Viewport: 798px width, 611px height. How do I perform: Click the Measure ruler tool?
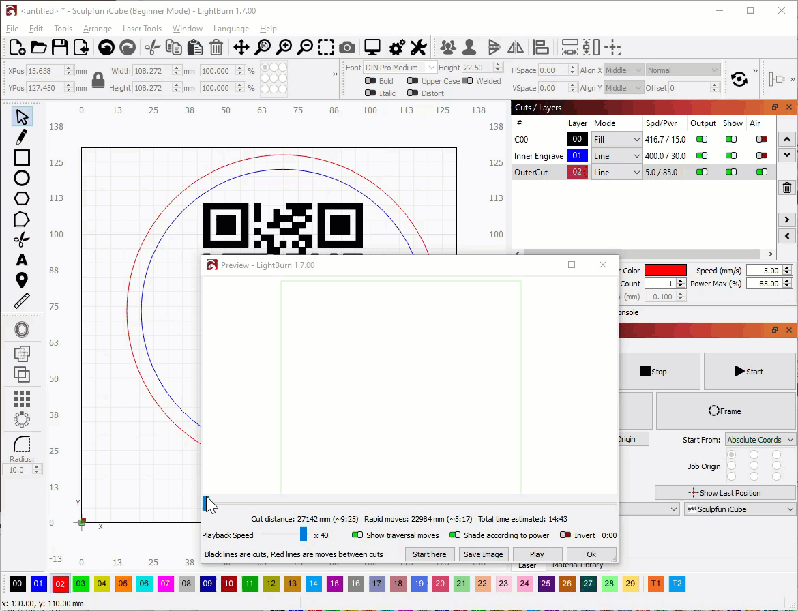(x=22, y=301)
